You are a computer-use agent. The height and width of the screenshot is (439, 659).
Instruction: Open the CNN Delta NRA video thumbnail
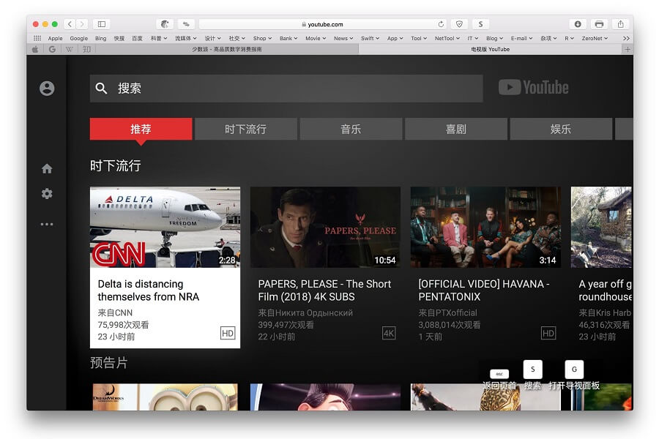(x=165, y=228)
